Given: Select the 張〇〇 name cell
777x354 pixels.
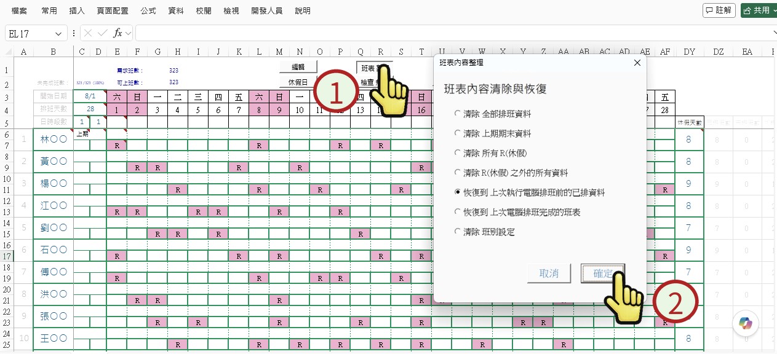Looking at the screenshot, I should (53, 317).
